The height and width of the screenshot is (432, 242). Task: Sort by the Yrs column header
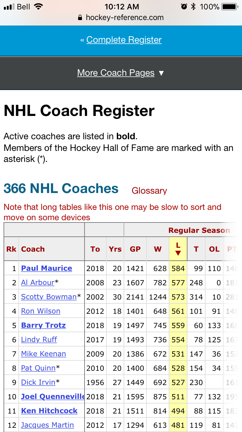(x=115, y=249)
